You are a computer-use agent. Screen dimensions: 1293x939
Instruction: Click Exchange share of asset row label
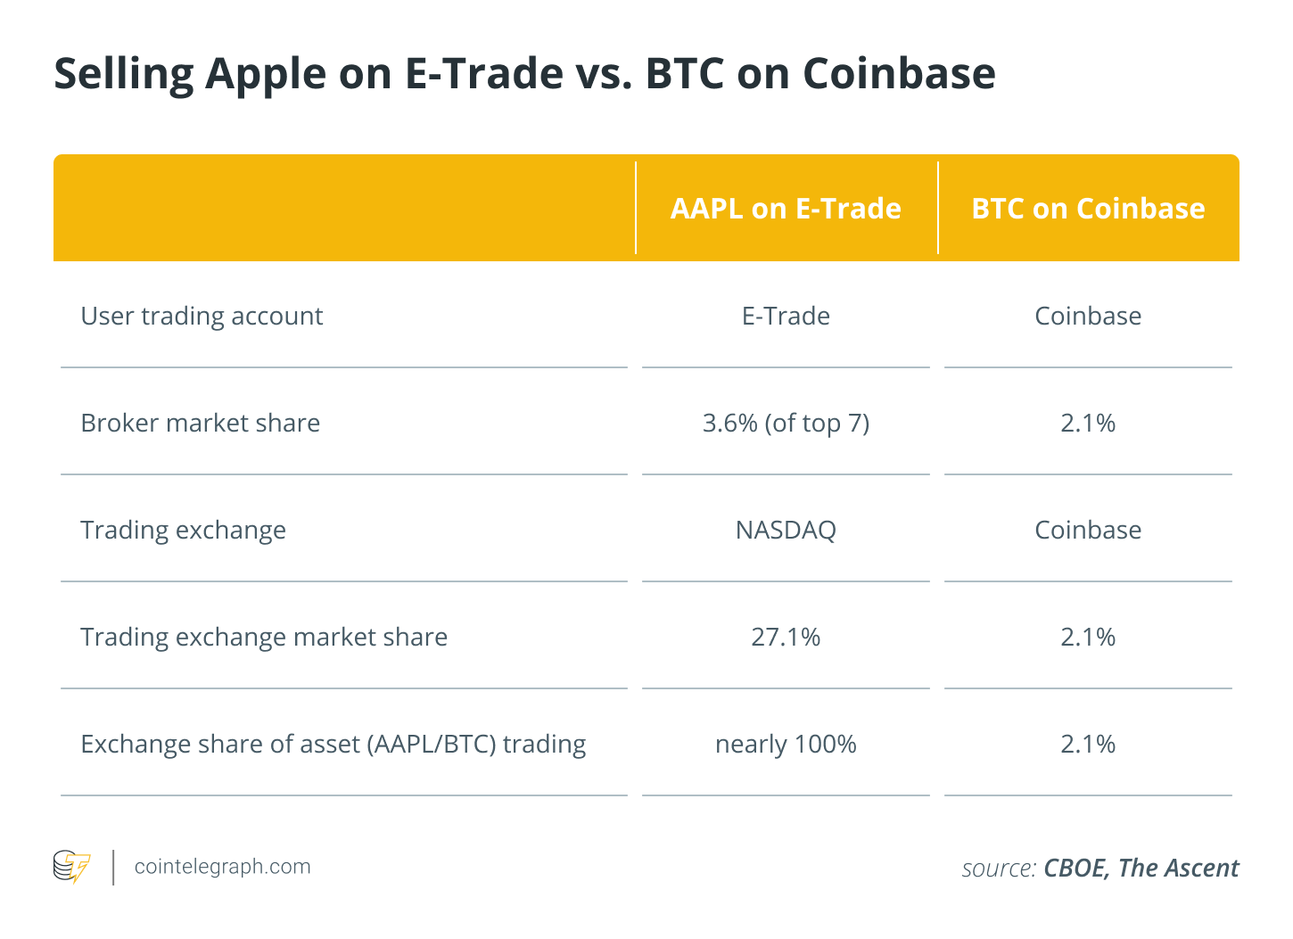pyautogui.click(x=334, y=744)
